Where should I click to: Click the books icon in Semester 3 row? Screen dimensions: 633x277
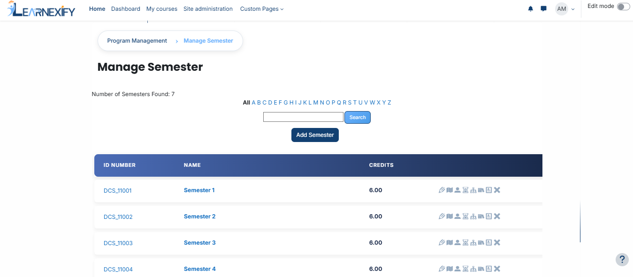point(481,243)
